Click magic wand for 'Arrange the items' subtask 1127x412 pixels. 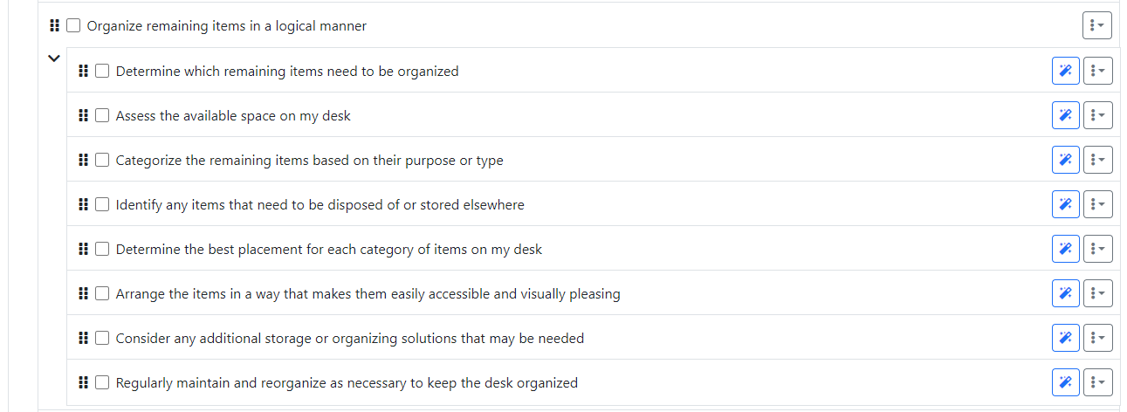pos(1065,293)
